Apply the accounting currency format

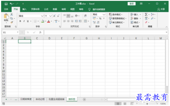tap(94, 18)
